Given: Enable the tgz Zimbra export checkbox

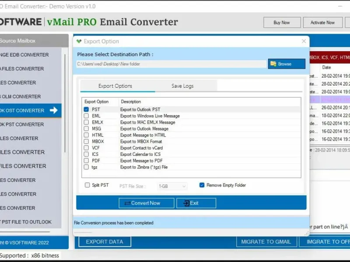Looking at the screenshot, I should coord(86,167).
